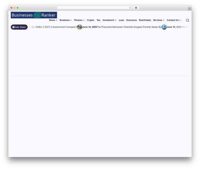Read 'Is C-DOT a Government Company?' headline
This screenshot has width=200, height=169.
point(58,27)
